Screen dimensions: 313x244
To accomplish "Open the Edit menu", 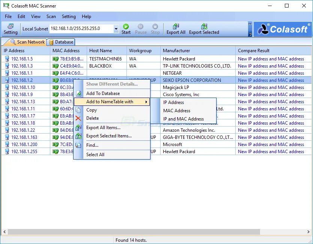I will click(21, 17).
